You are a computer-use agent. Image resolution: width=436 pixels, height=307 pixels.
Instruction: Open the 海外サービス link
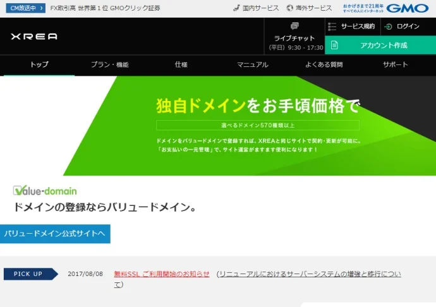tap(313, 8)
